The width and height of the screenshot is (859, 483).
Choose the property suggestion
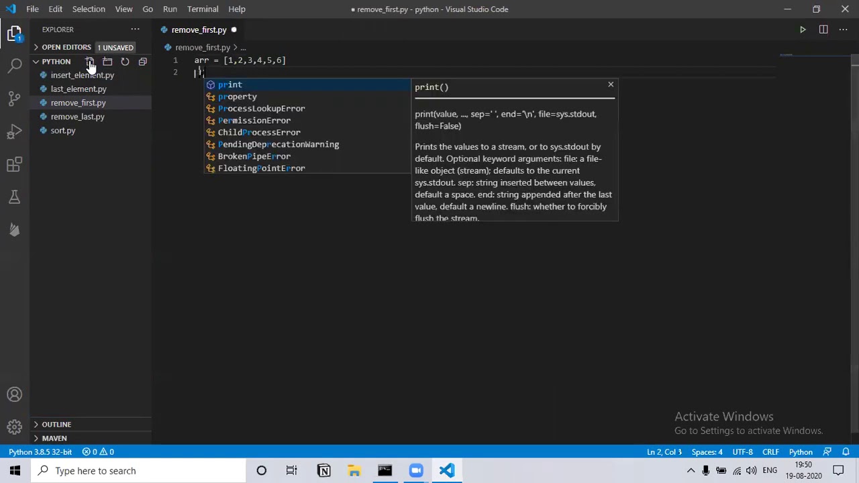307,97
